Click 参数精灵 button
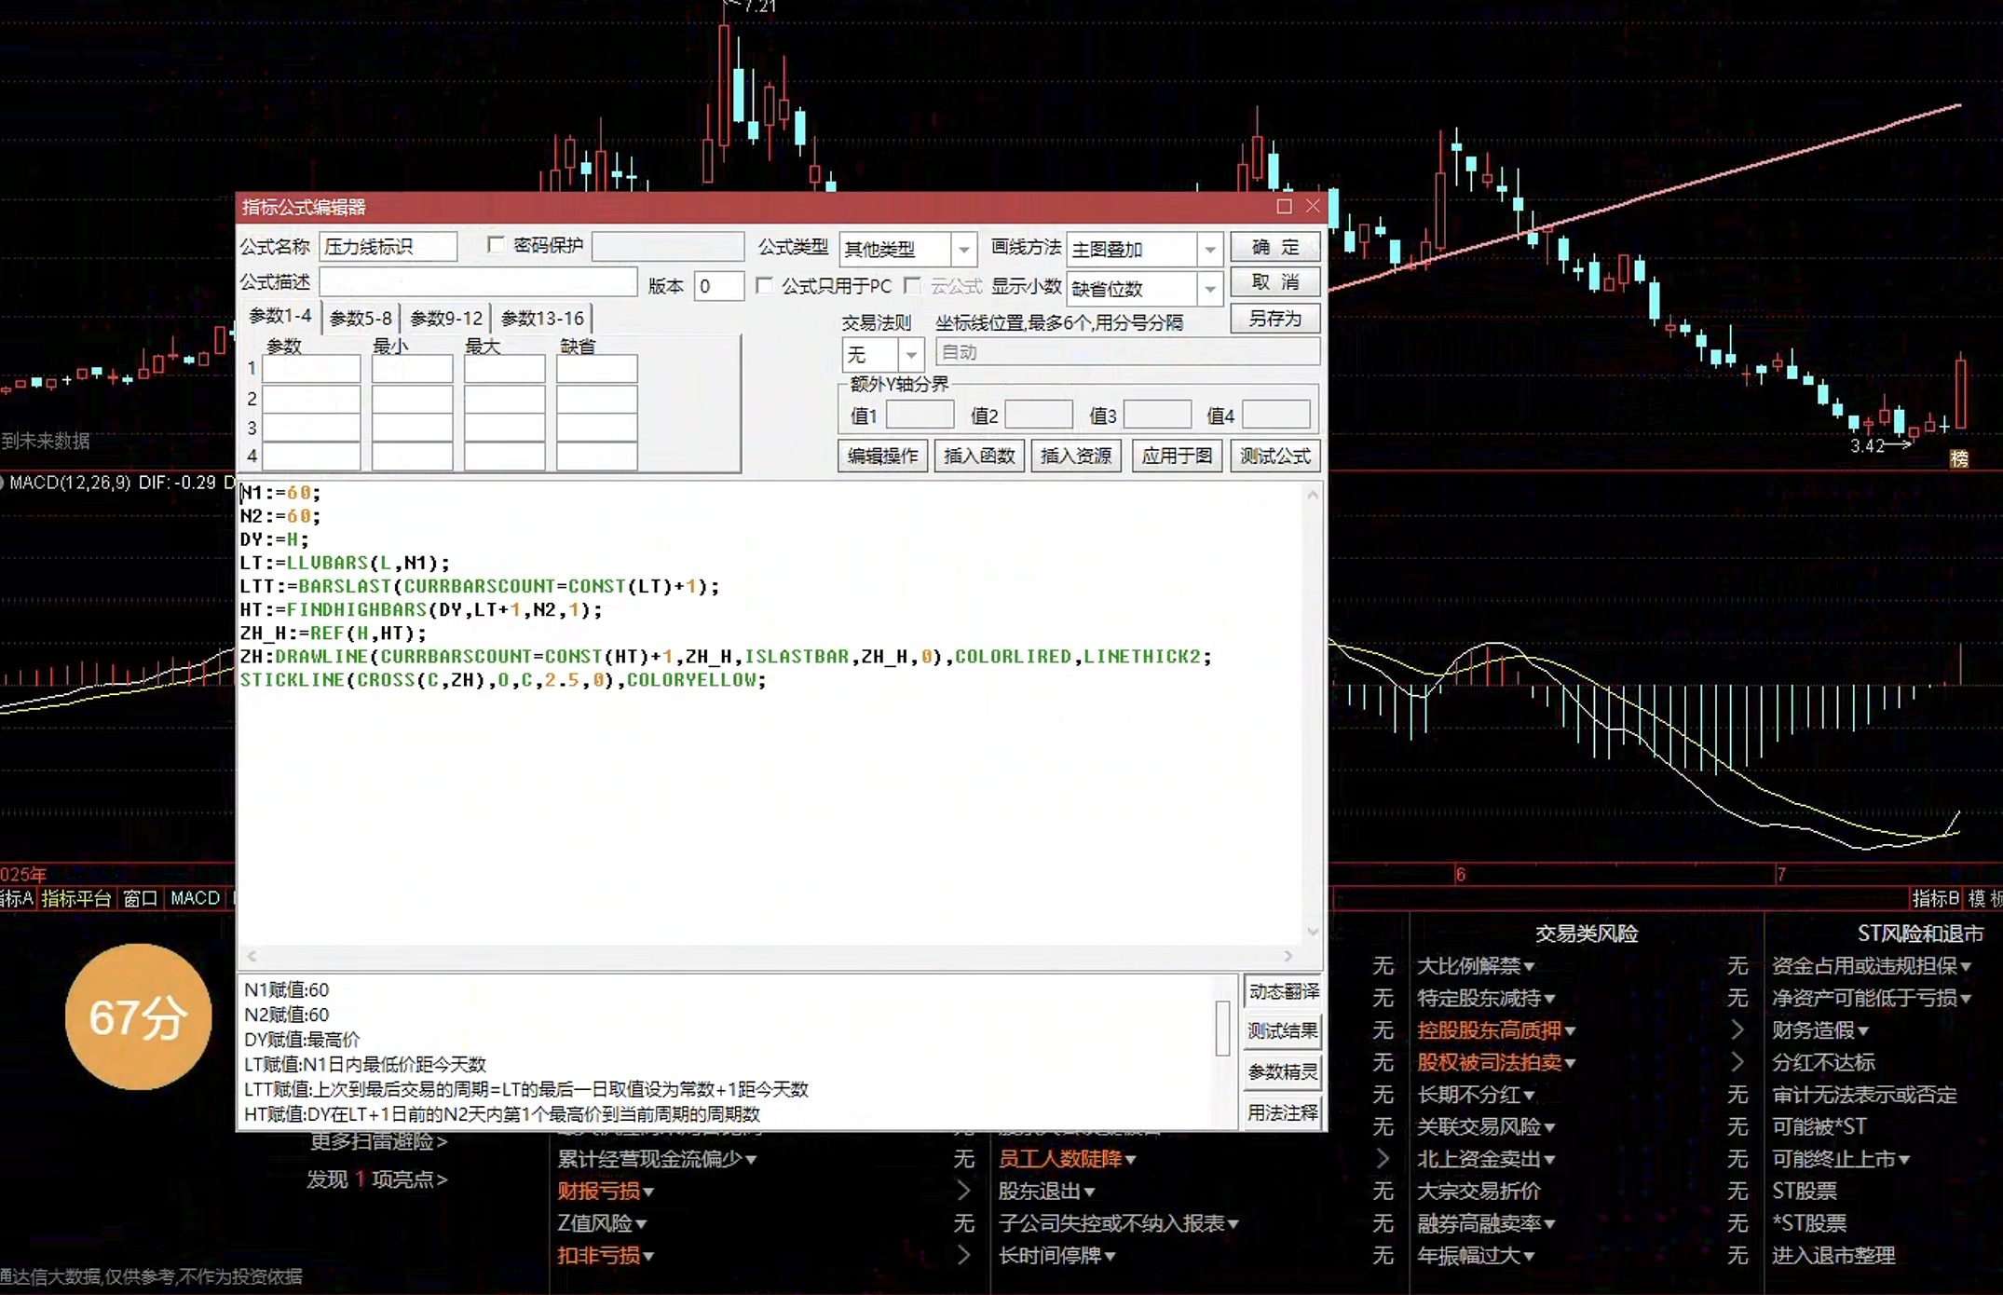The width and height of the screenshot is (2003, 1295). tap(1283, 1072)
